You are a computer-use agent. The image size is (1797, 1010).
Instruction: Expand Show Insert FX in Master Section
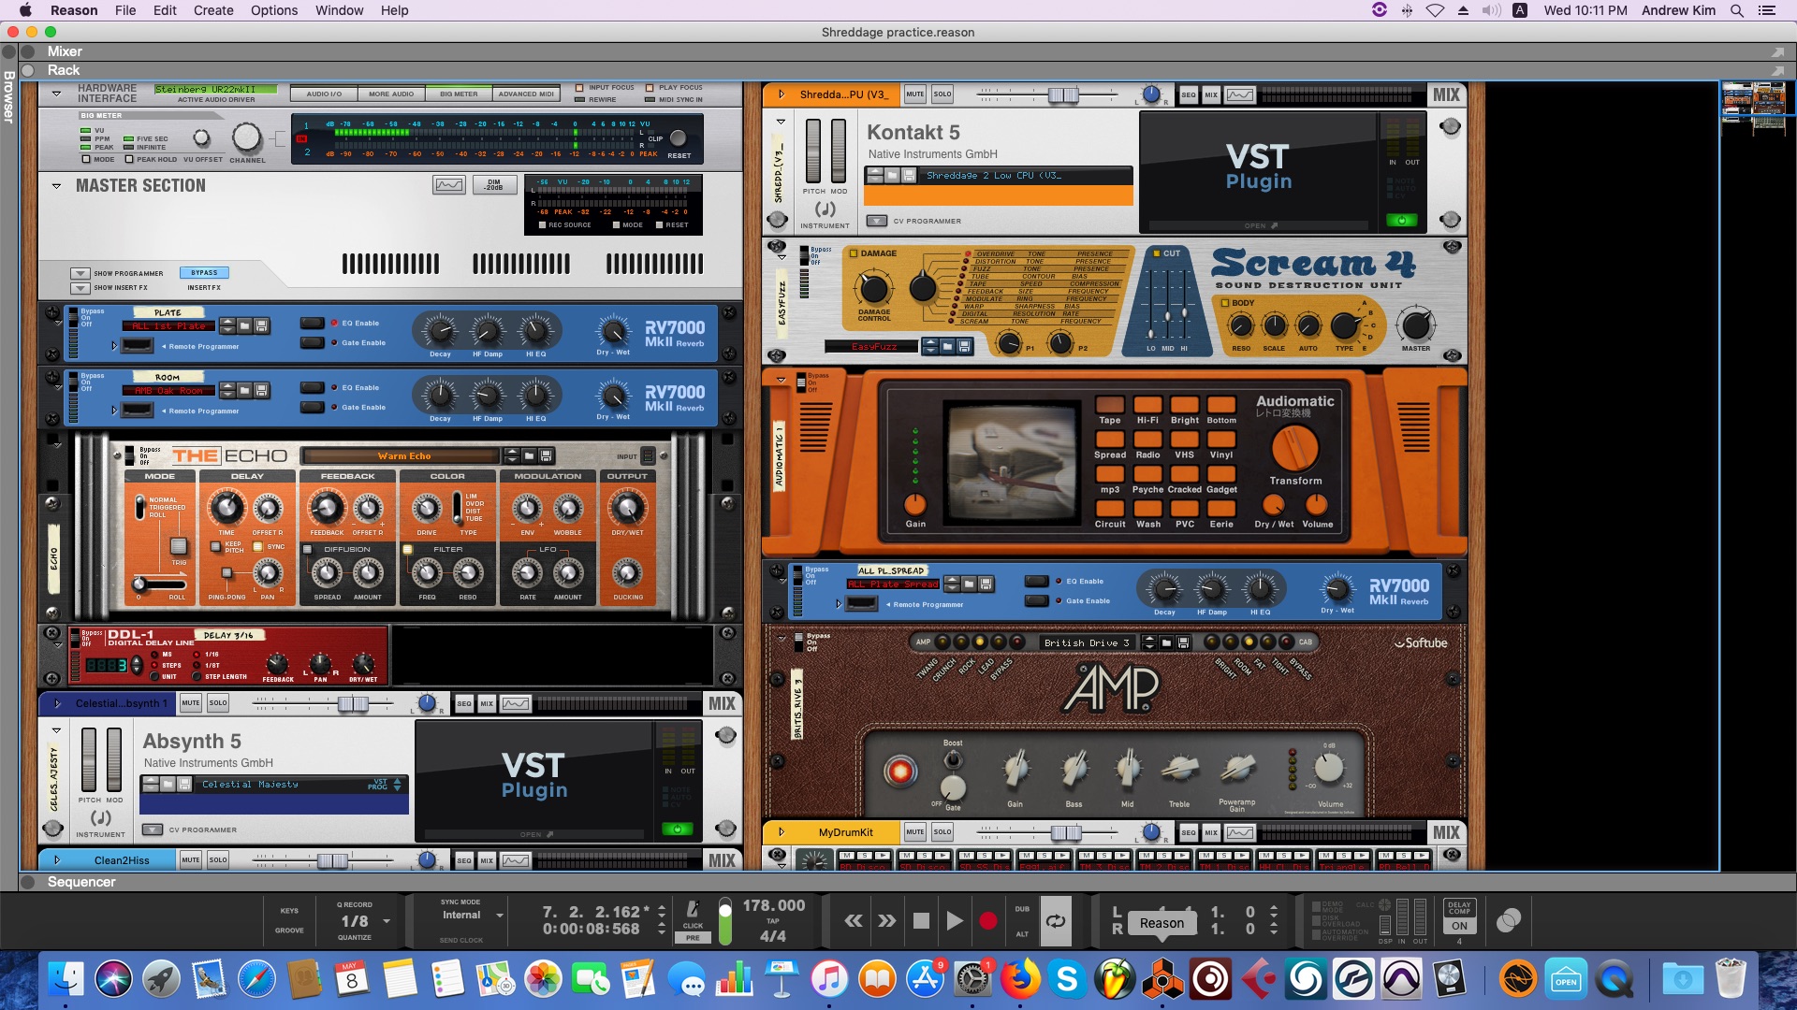80,288
